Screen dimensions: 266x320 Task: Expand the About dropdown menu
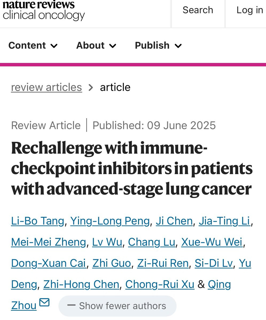96,45
